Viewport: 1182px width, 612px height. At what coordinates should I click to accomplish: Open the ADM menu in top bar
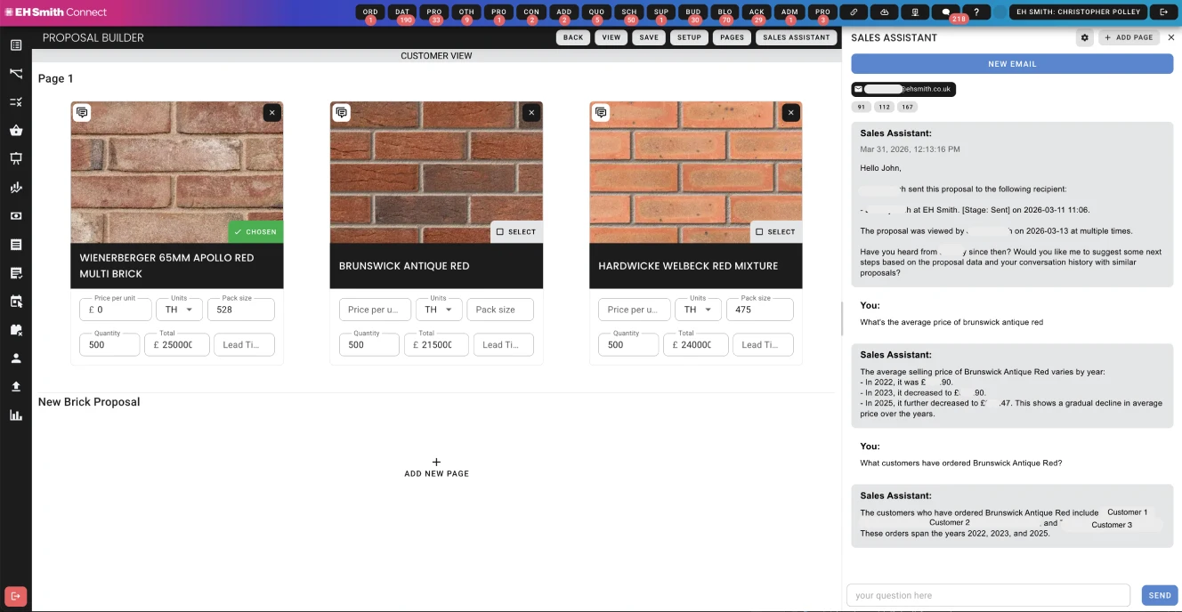789,12
